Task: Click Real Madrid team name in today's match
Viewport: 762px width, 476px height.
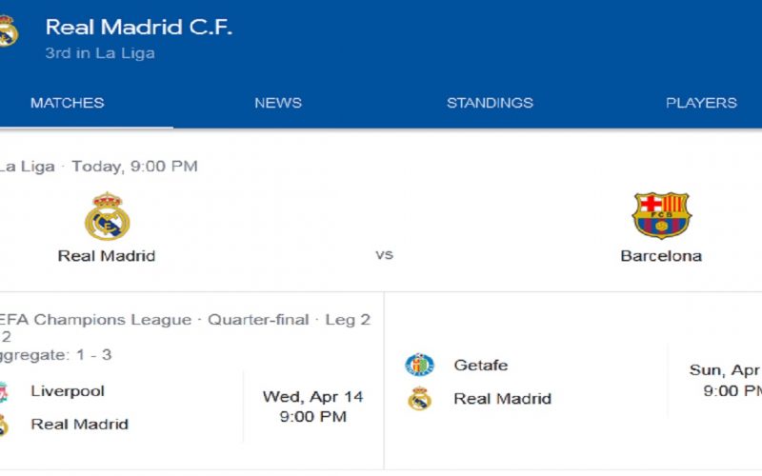Action: pyautogui.click(x=107, y=256)
